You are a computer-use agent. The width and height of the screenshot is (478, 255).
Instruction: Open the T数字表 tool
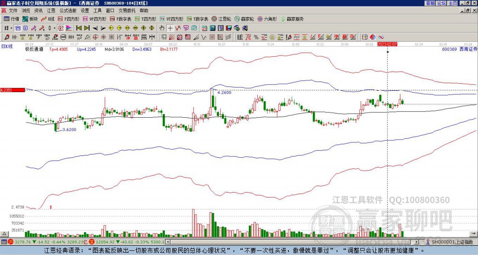coord(197,19)
